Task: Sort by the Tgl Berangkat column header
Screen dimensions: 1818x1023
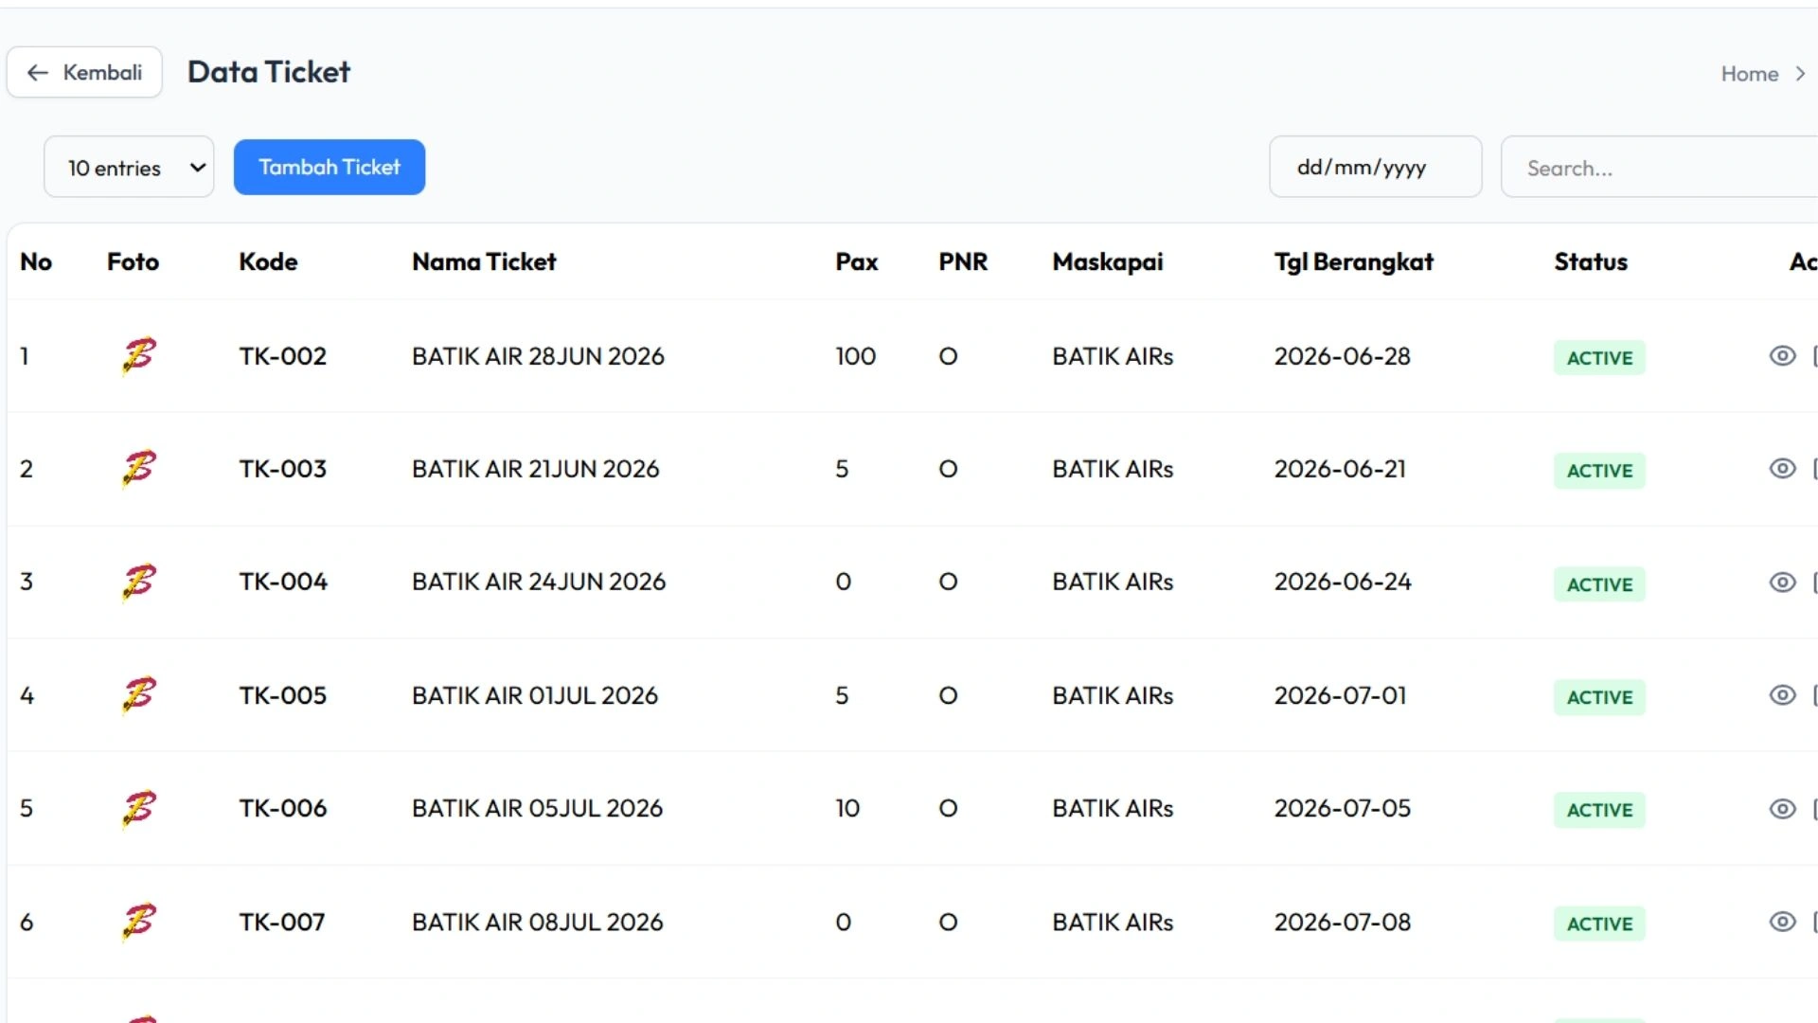Action: click(x=1353, y=262)
